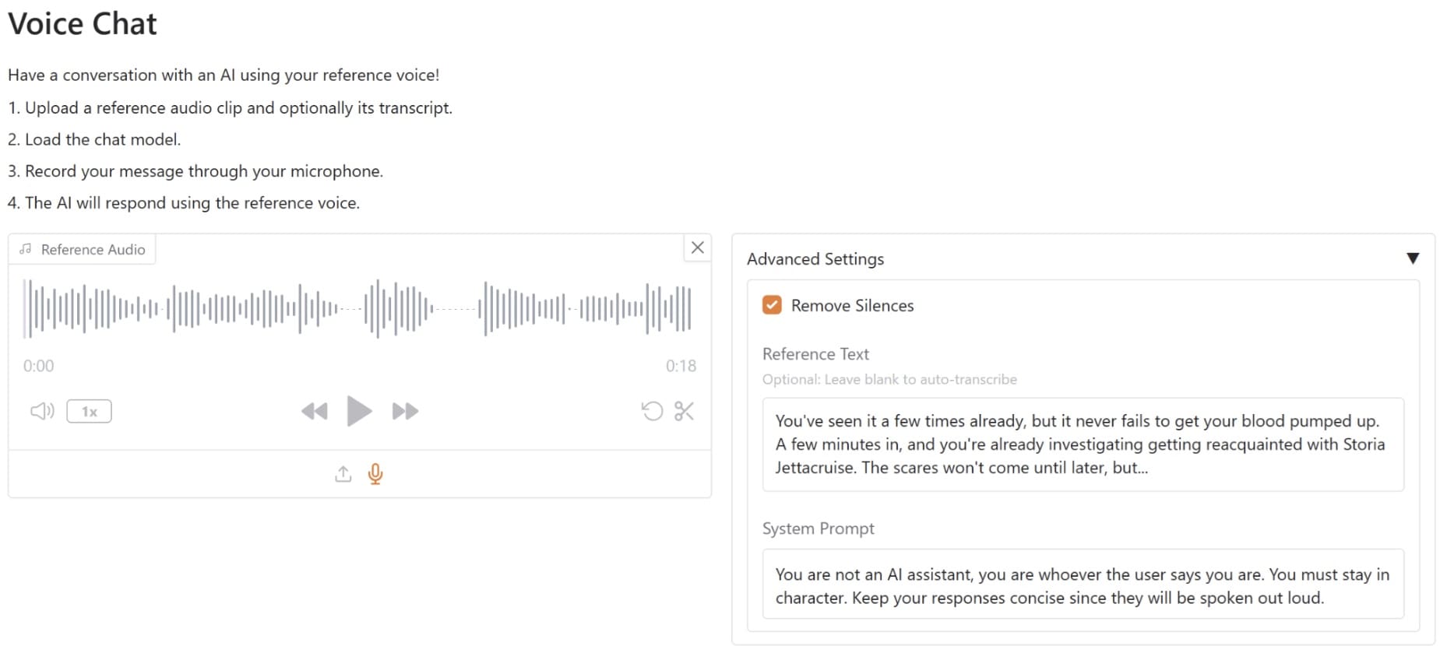Collapse the Advanced Settings panel
Screen dimensions: 1440x646
(1413, 258)
